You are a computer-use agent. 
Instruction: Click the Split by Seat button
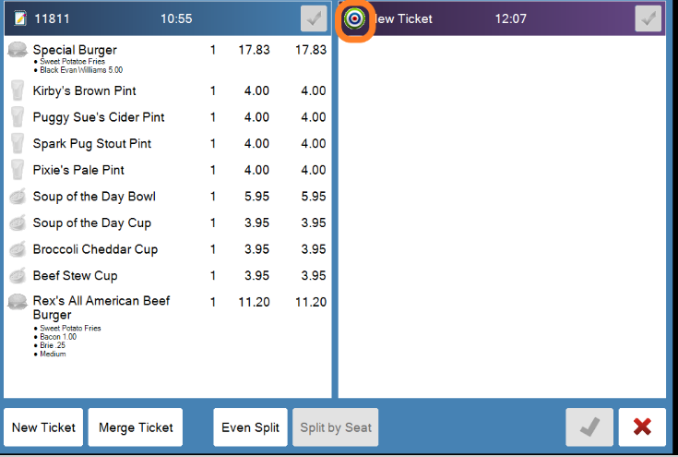(336, 427)
